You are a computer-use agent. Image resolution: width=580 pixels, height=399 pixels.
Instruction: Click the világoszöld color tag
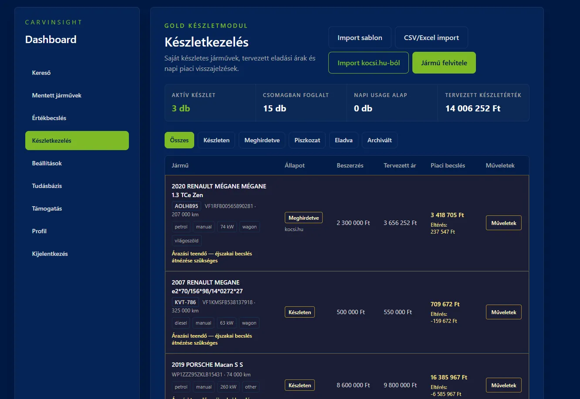[x=187, y=241]
